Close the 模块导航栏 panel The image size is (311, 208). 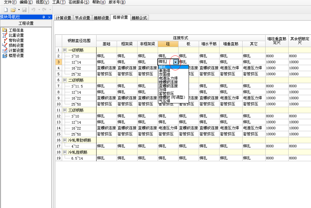[50, 17]
